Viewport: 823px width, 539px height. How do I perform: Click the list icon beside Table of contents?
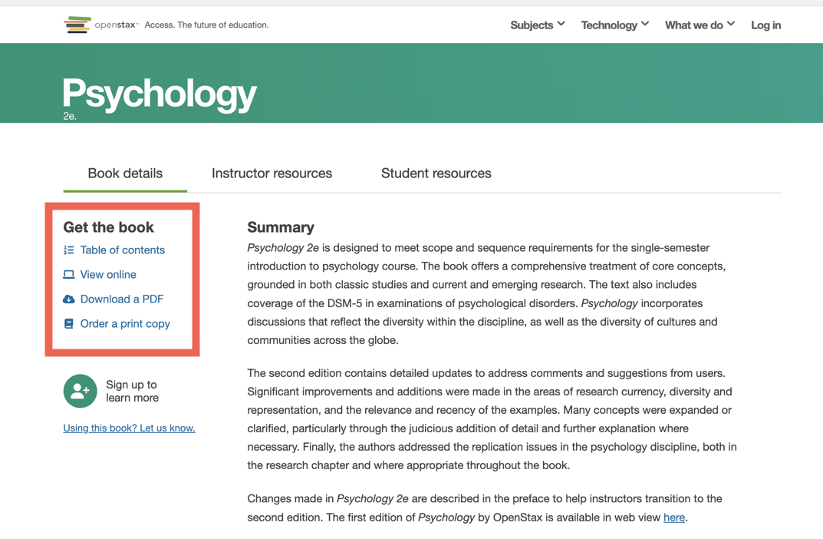[x=70, y=250]
